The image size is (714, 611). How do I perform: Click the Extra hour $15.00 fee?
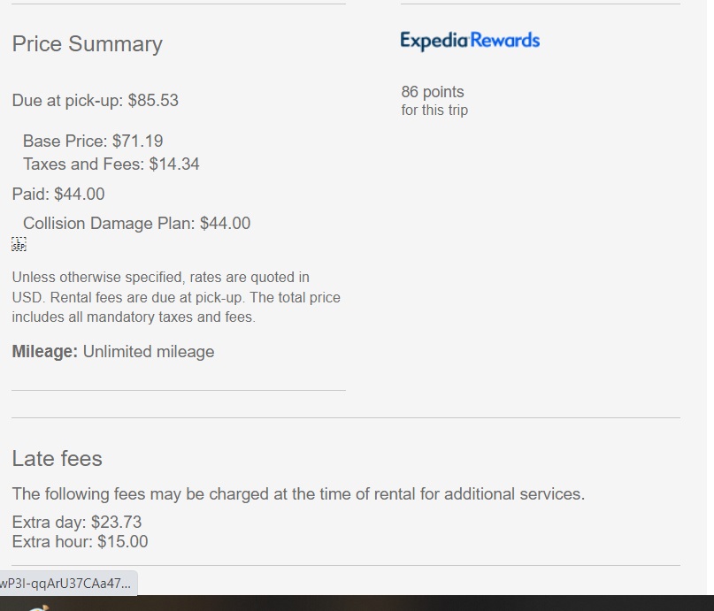click(x=80, y=542)
